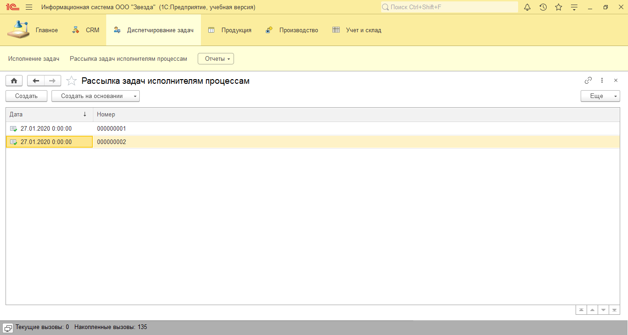Click the home page button
The width and height of the screenshot is (628, 335).
[14, 81]
